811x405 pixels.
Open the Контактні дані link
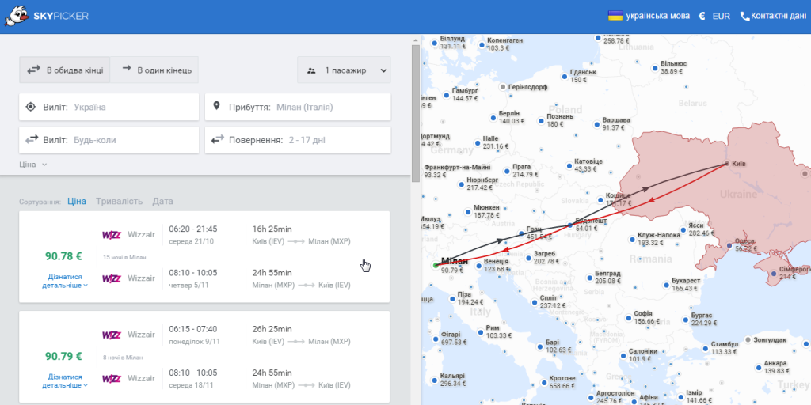tap(773, 16)
